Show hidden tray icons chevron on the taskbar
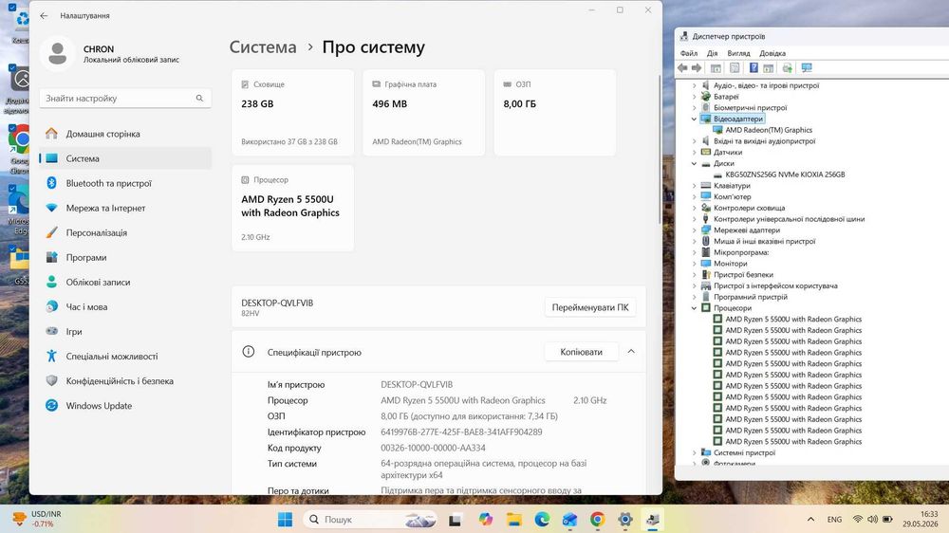Screen dimensions: 949x533 [x=811, y=519]
